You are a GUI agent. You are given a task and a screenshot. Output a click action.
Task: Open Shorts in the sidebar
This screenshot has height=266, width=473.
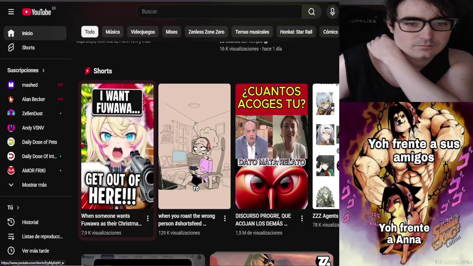(x=35, y=48)
